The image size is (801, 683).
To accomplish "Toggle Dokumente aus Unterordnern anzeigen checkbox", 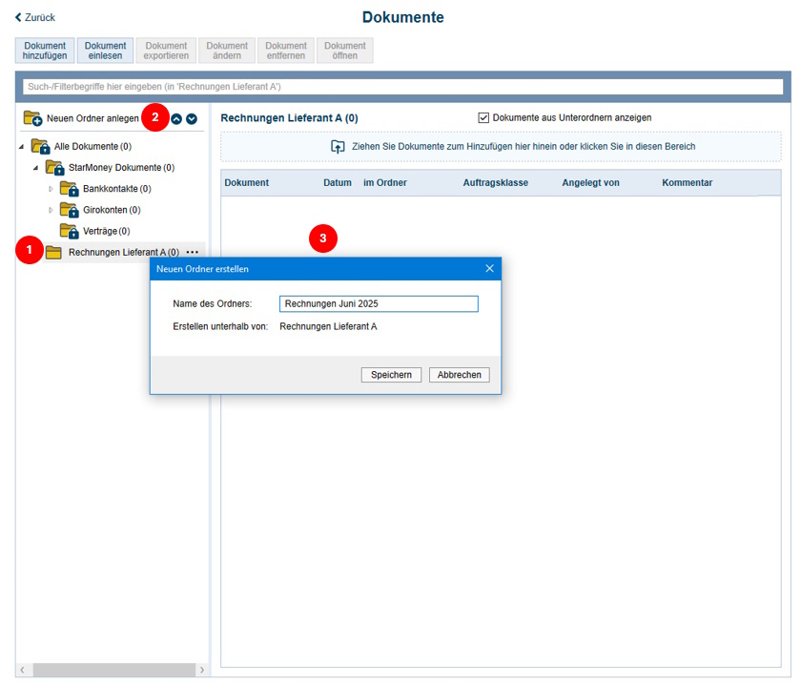I will [483, 117].
